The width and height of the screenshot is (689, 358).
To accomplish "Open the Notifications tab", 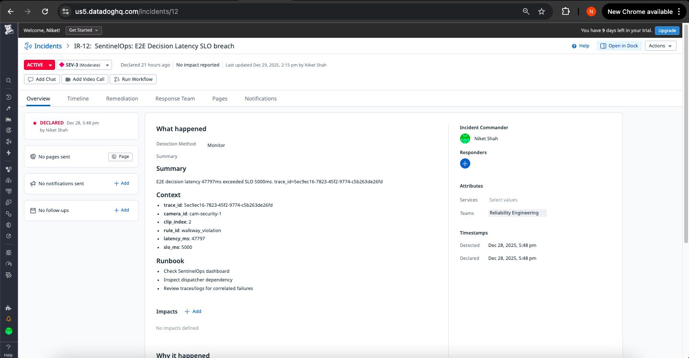I will 260,99.
